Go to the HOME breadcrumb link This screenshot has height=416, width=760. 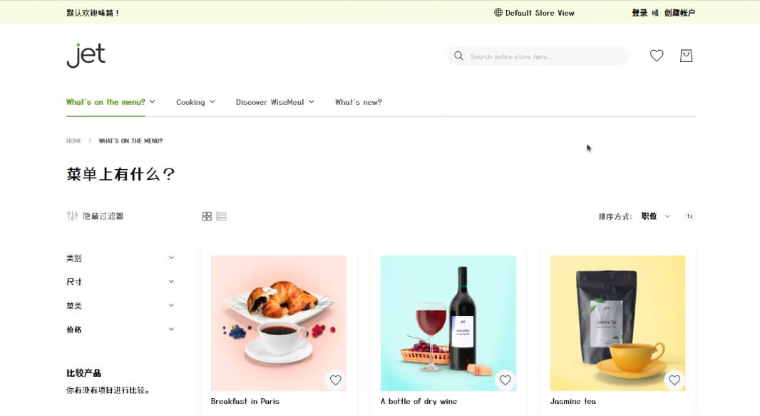(73, 141)
